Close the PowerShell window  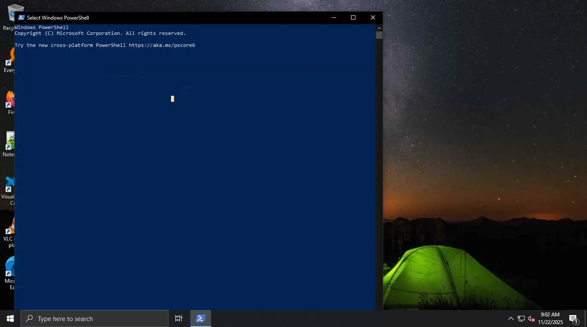tap(373, 17)
